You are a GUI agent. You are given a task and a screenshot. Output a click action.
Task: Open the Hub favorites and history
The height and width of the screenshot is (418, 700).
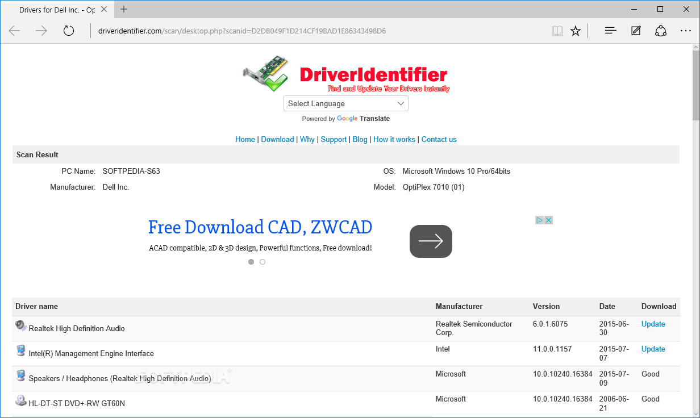pos(611,31)
